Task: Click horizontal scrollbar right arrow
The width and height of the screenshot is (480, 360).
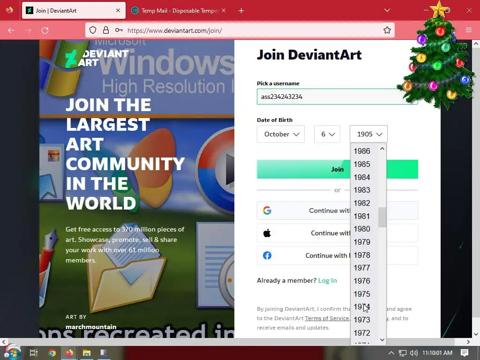Action: tap(468, 342)
